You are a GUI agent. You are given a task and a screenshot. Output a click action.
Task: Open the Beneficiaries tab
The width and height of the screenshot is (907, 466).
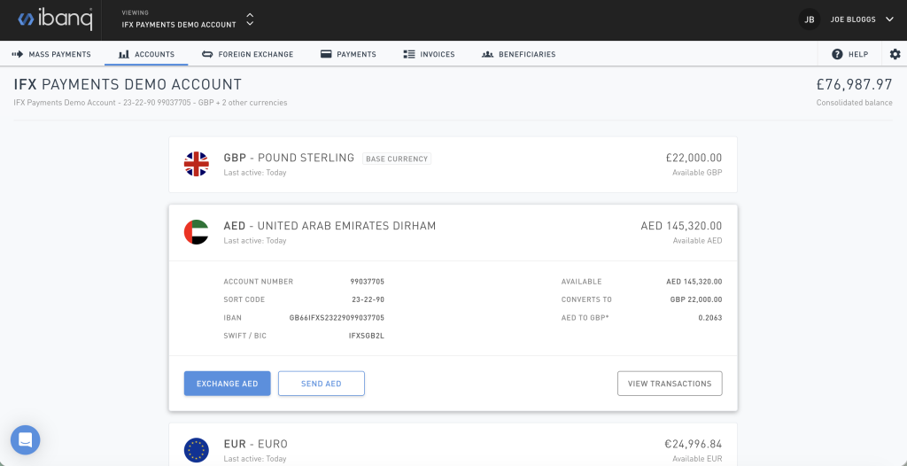[x=519, y=54]
